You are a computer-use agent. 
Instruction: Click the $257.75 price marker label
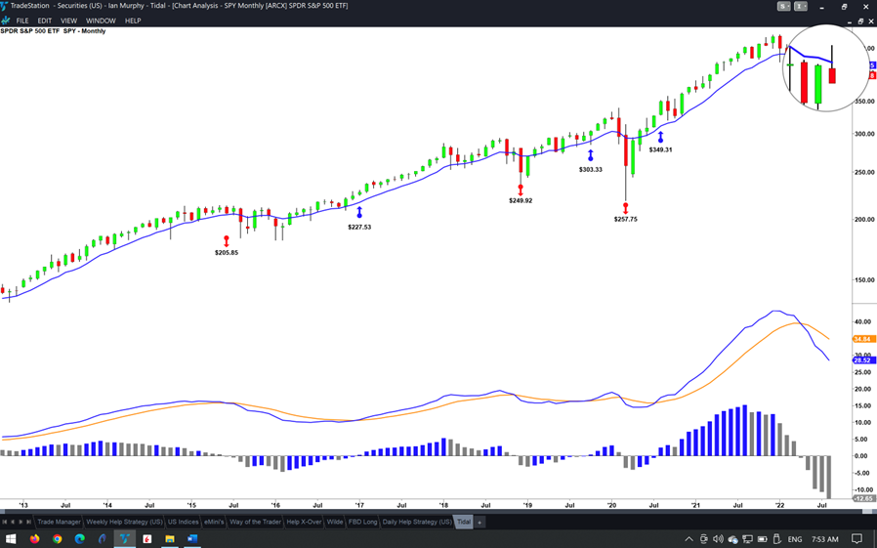(625, 219)
